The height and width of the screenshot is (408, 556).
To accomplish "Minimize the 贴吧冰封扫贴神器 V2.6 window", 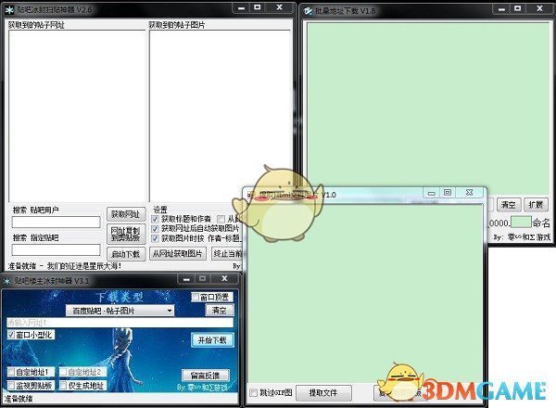I will [x=242, y=7].
